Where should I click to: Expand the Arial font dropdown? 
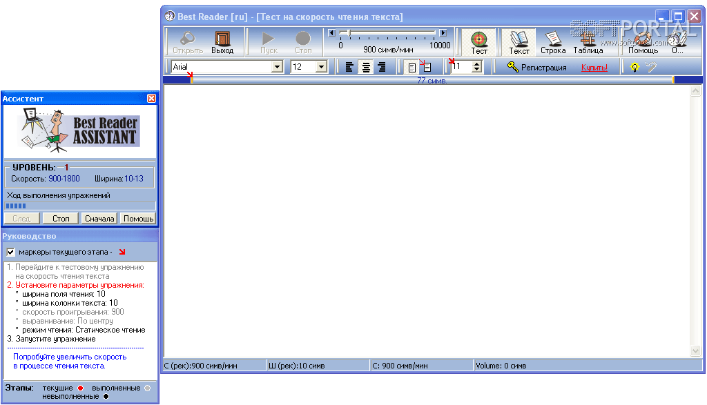coord(277,67)
